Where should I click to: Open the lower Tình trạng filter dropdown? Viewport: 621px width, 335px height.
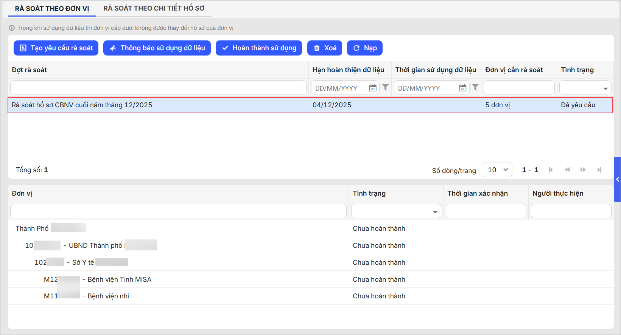coord(396,211)
